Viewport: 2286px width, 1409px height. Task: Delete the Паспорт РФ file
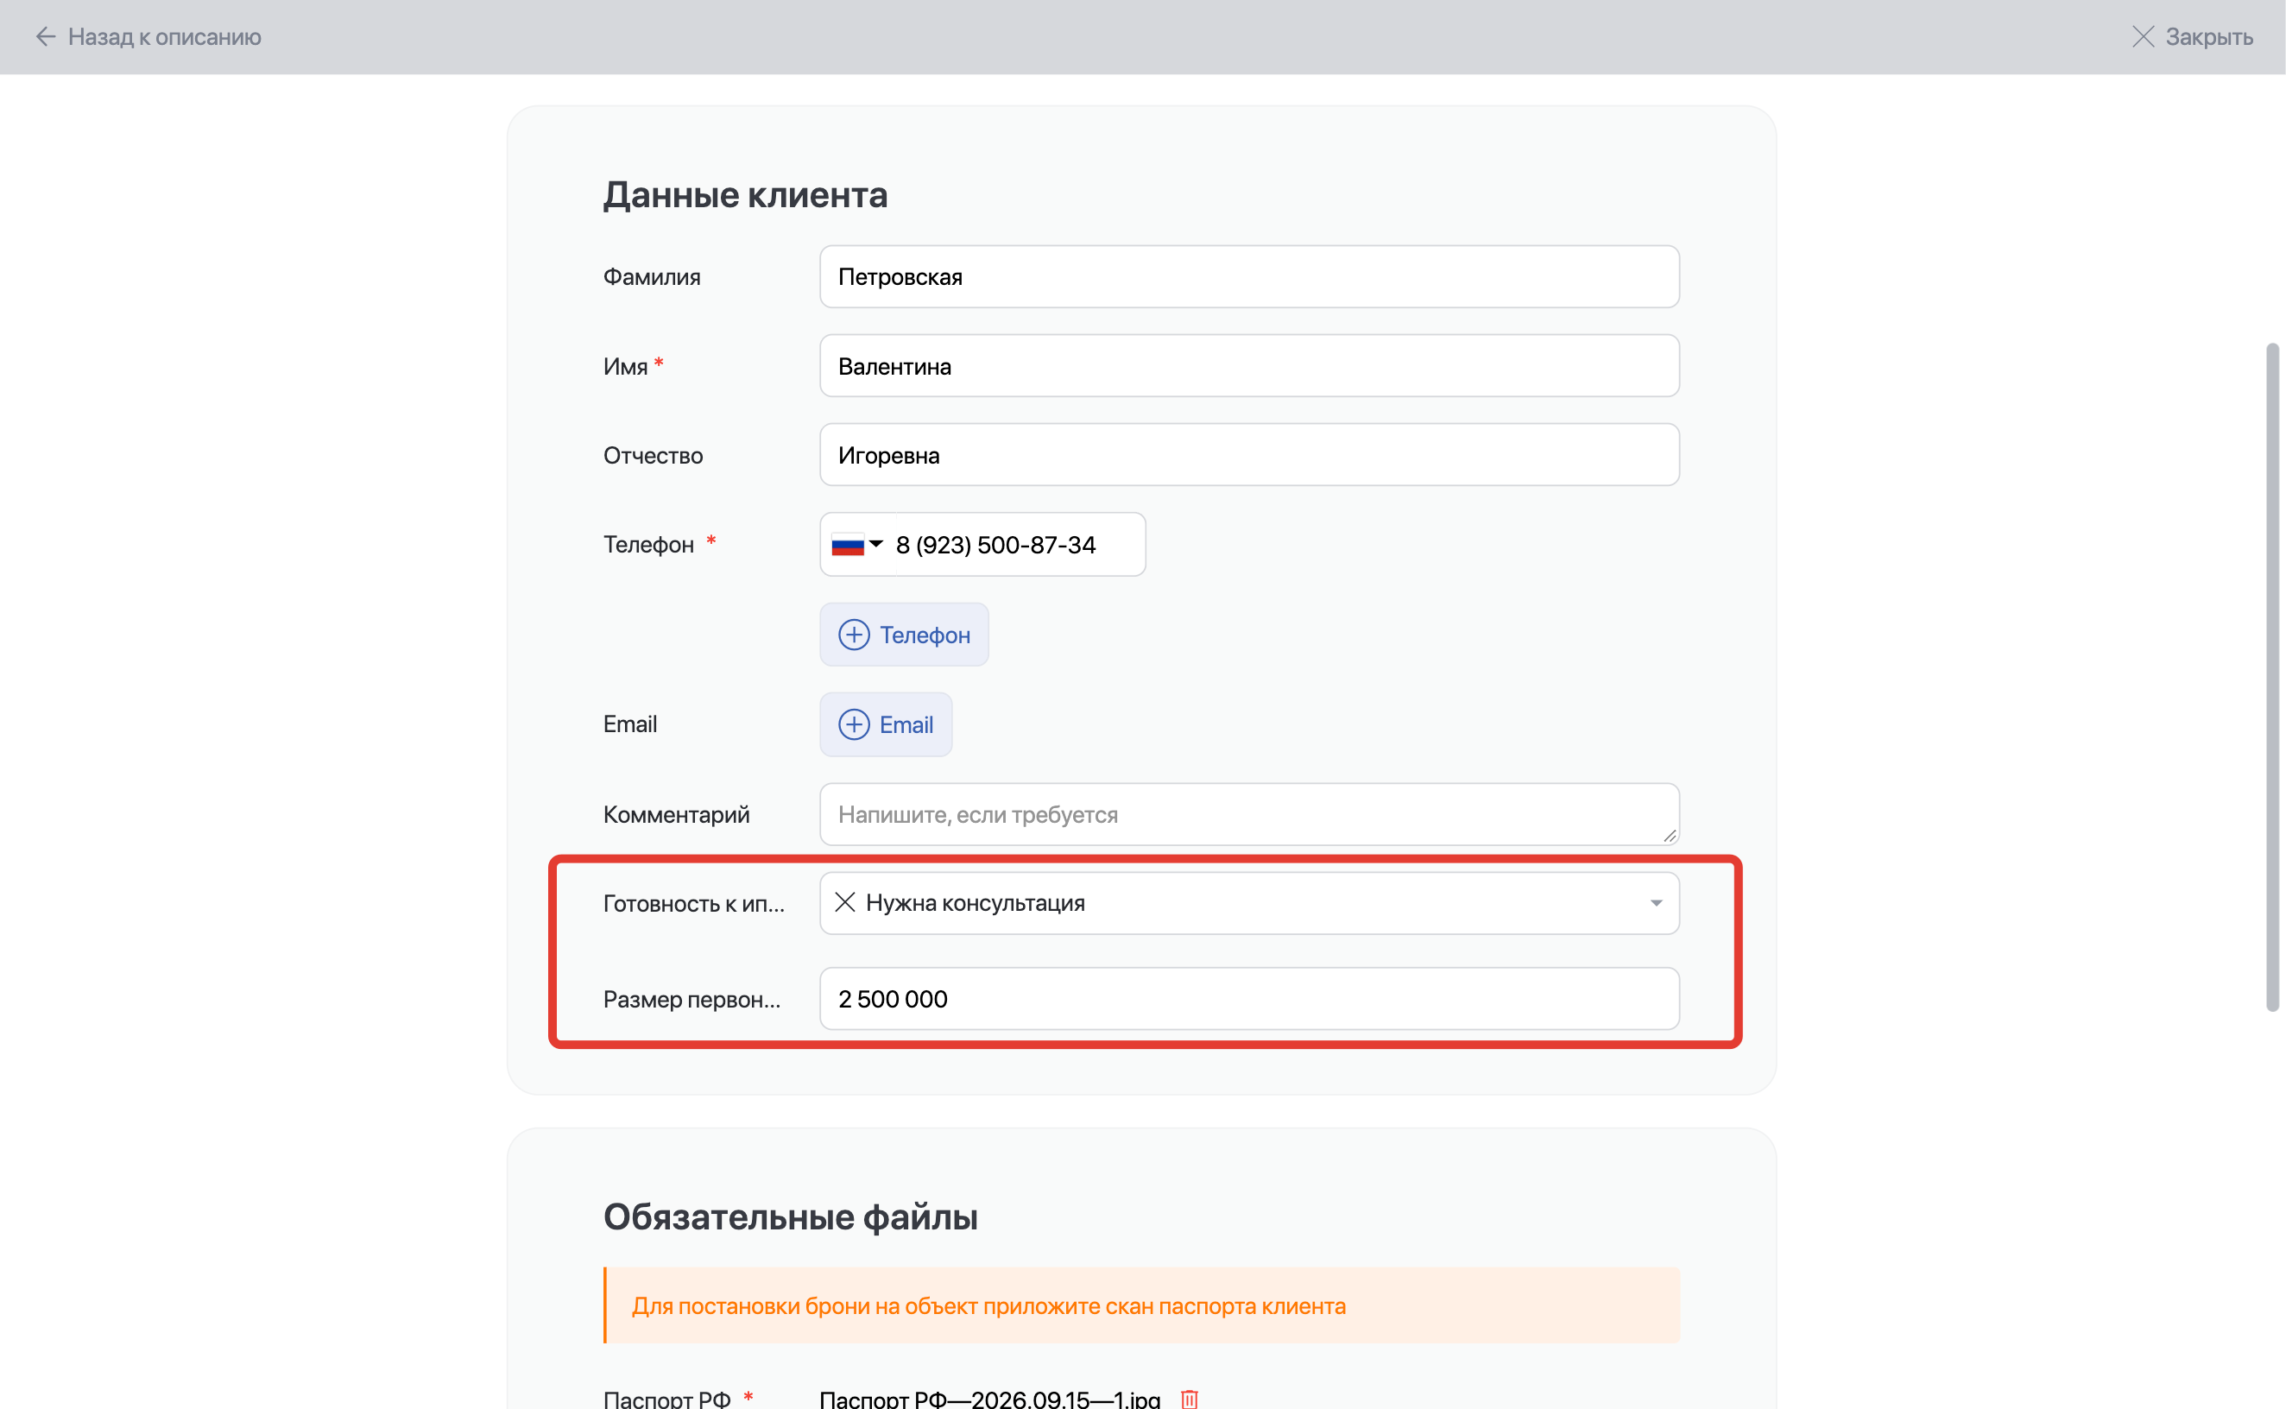pos(1189,1398)
